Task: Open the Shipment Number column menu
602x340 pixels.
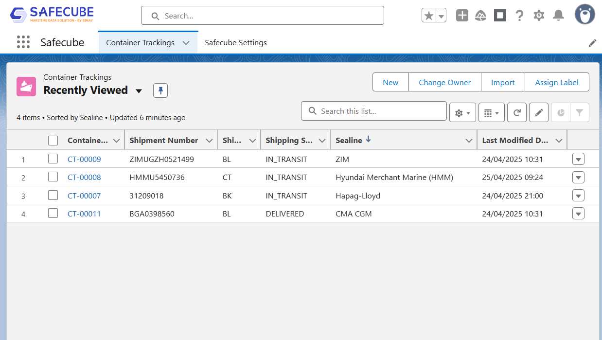Action: (209, 141)
